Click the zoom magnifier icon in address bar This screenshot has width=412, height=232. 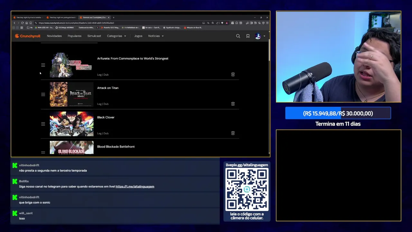pos(213,23)
